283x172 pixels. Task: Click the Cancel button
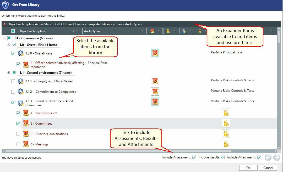tap(268, 168)
